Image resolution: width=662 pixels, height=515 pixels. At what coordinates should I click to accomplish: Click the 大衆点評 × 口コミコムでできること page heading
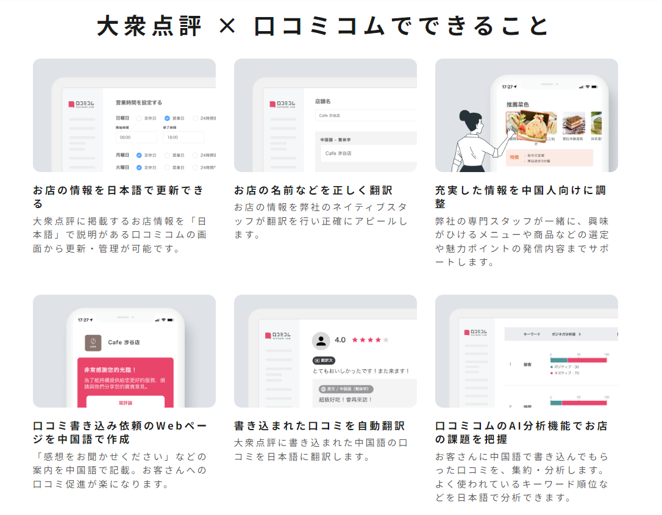tap(323, 26)
